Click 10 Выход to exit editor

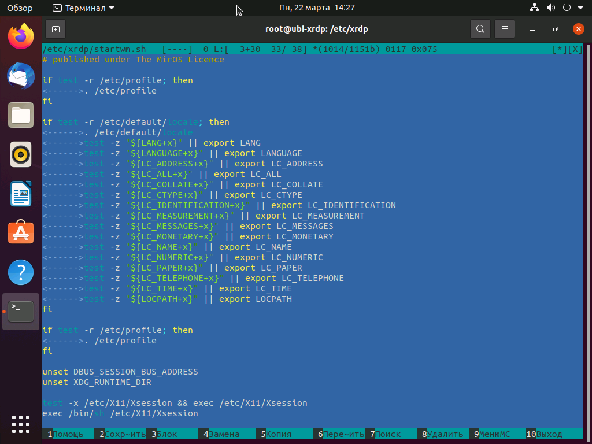(544, 434)
